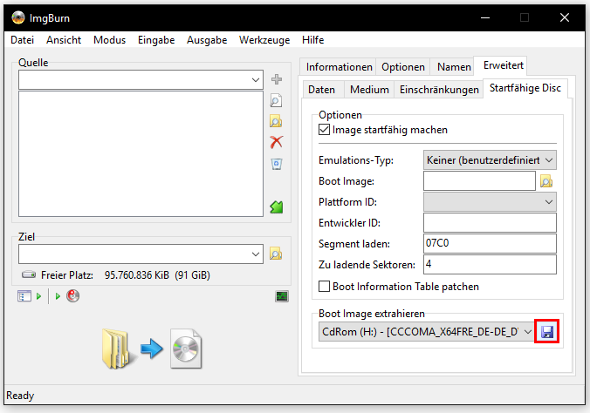Enable Boot Information Table patchen checkbox
The image size is (590, 413).
point(324,287)
